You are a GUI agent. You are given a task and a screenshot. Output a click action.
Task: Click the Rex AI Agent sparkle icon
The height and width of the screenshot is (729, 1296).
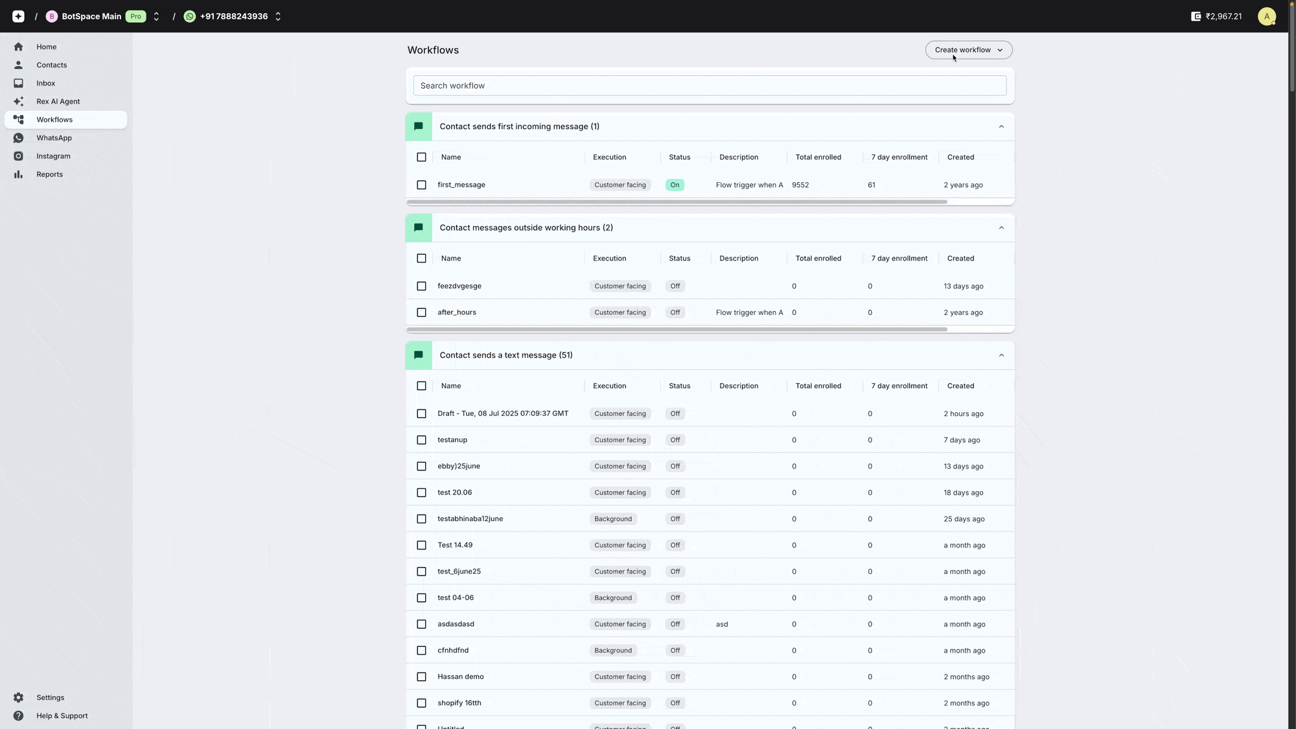[x=18, y=101]
